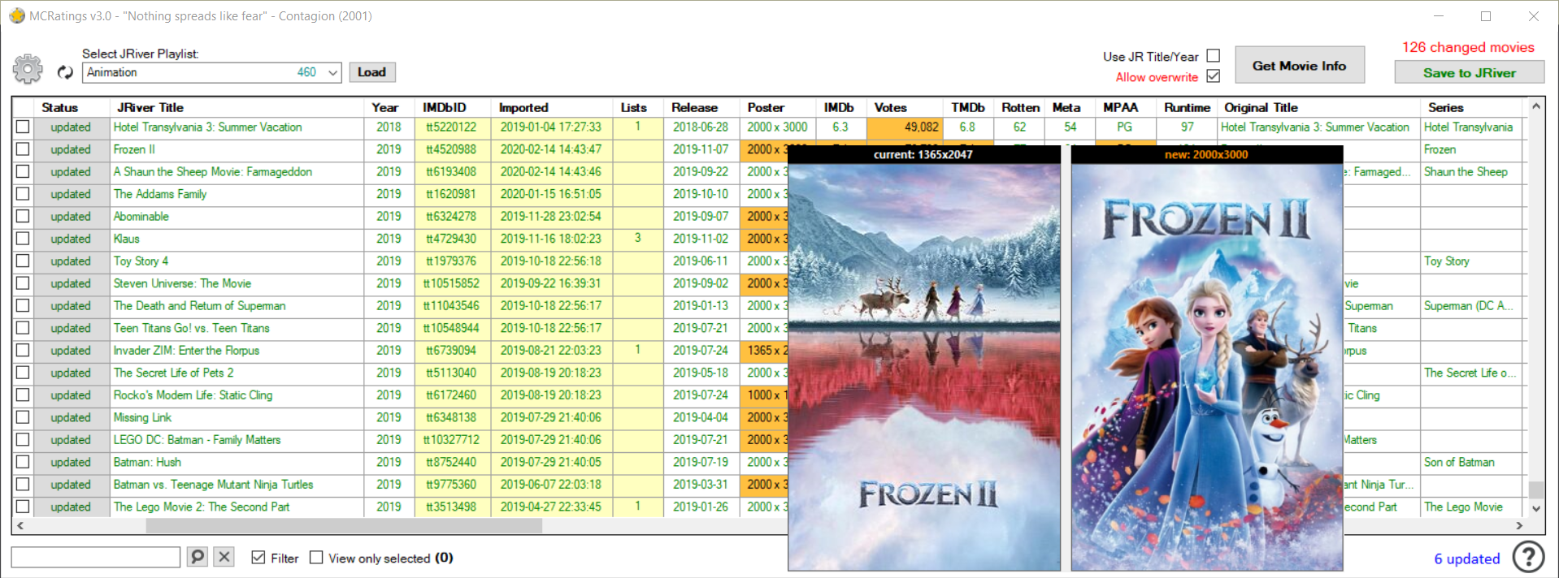Image resolution: width=1559 pixels, height=578 pixels.
Task: Click 'Teen Titans Go! vs. Teen Titans' cell
Action: [237, 328]
